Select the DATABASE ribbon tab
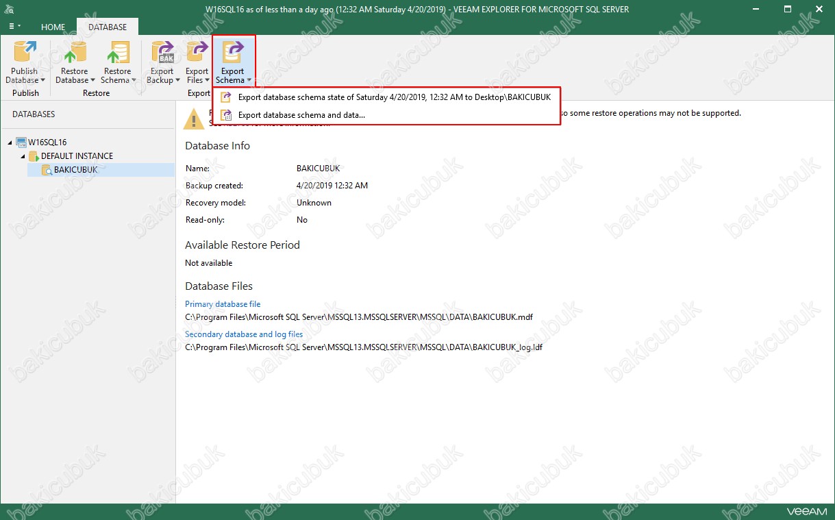The width and height of the screenshot is (835, 520). (108, 27)
